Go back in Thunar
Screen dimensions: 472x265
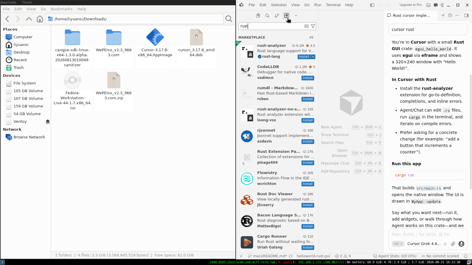click(8, 19)
